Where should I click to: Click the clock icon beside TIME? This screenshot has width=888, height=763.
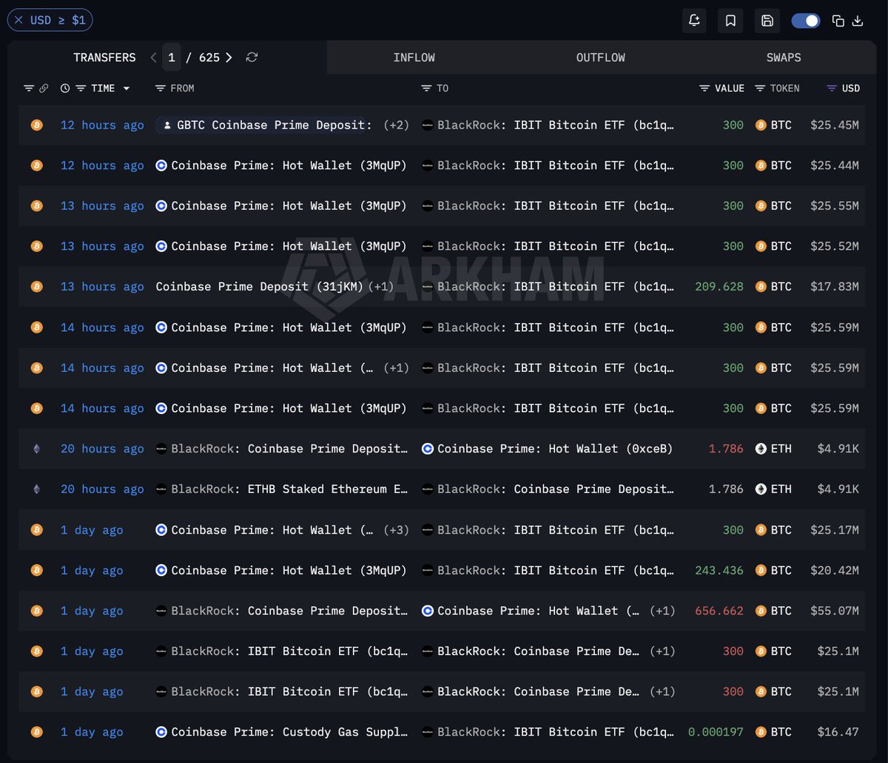(x=65, y=89)
